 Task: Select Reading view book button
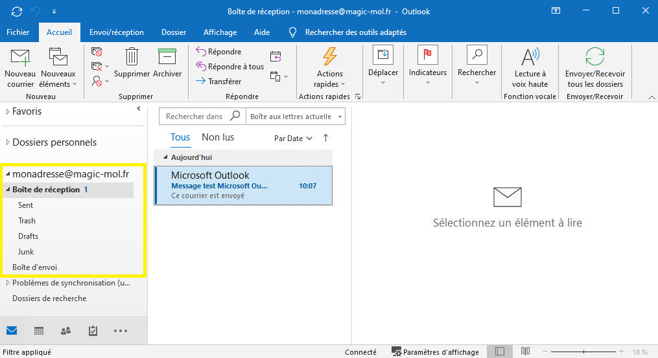coord(525,351)
